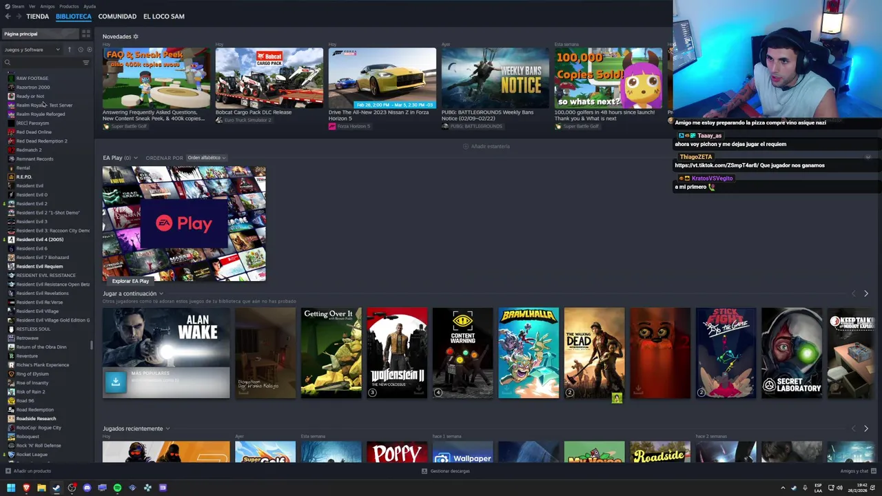Switch to the TIENDA tab
This screenshot has width=882, height=496.
(37, 17)
